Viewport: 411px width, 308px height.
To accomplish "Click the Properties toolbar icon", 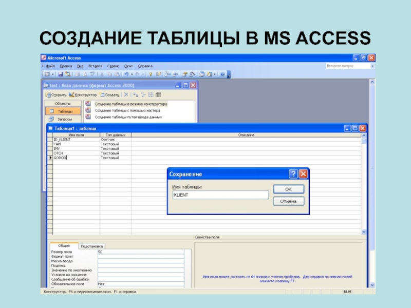I will pos(185,74).
